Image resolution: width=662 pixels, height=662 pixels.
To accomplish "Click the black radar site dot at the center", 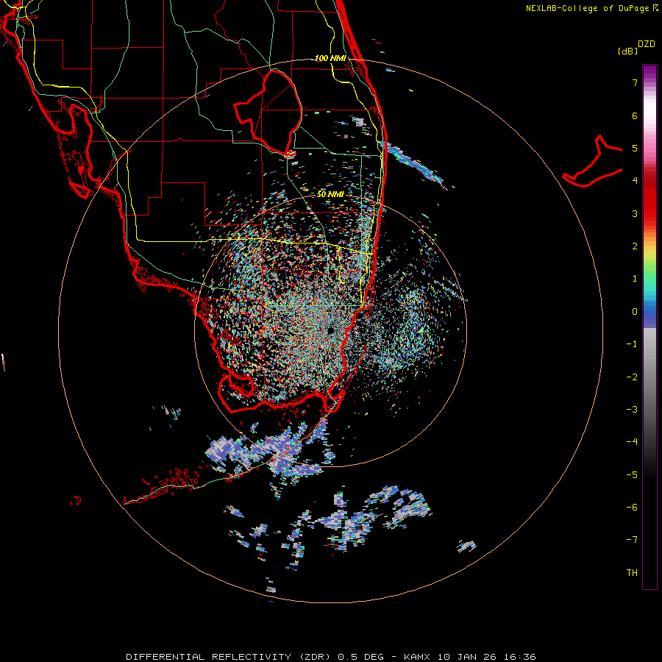I will click(x=331, y=330).
